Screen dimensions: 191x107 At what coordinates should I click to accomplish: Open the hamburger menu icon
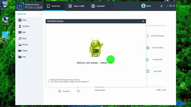pos(161,6)
